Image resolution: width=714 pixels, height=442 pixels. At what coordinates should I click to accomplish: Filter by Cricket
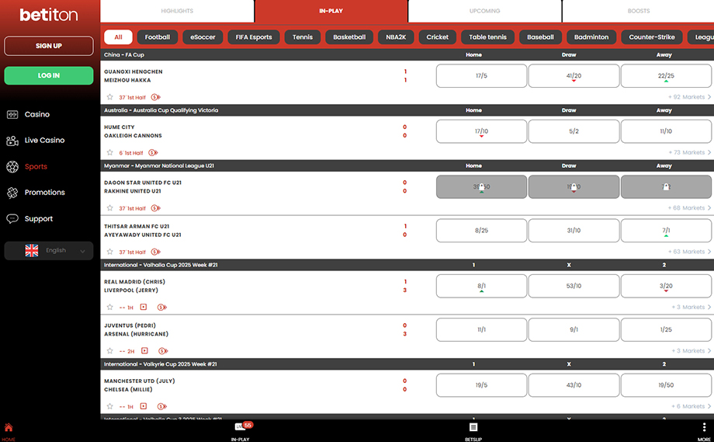[437, 37]
